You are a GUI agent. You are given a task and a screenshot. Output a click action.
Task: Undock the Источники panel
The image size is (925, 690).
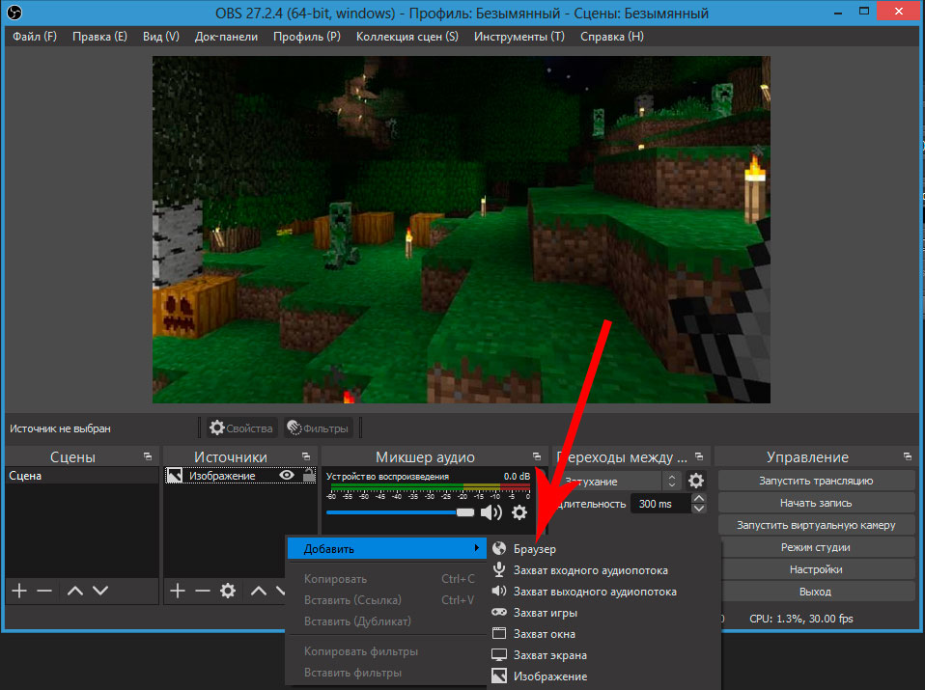[x=305, y=456]
